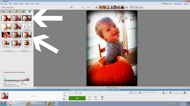Apply the Vignette effect
The height and width of the screenshot is (106, 190).
coord(27,18)
